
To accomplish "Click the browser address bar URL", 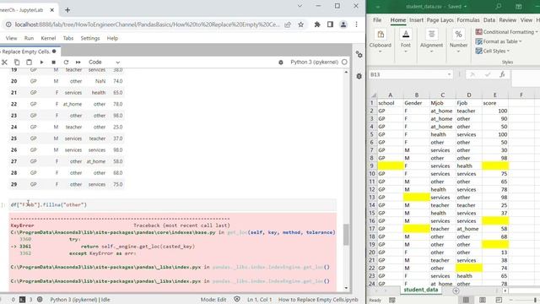I will click(147, 24).
